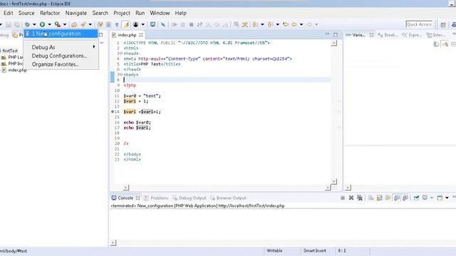The width and height of the screenshot is (456, 256).
Task: Open External Tools dropdown arrow
Action: click(x=65, y=25)
